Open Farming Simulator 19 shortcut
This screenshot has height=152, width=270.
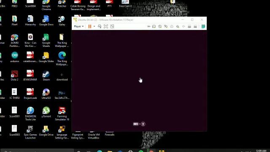pyautogui.click(x=62, y=114)
